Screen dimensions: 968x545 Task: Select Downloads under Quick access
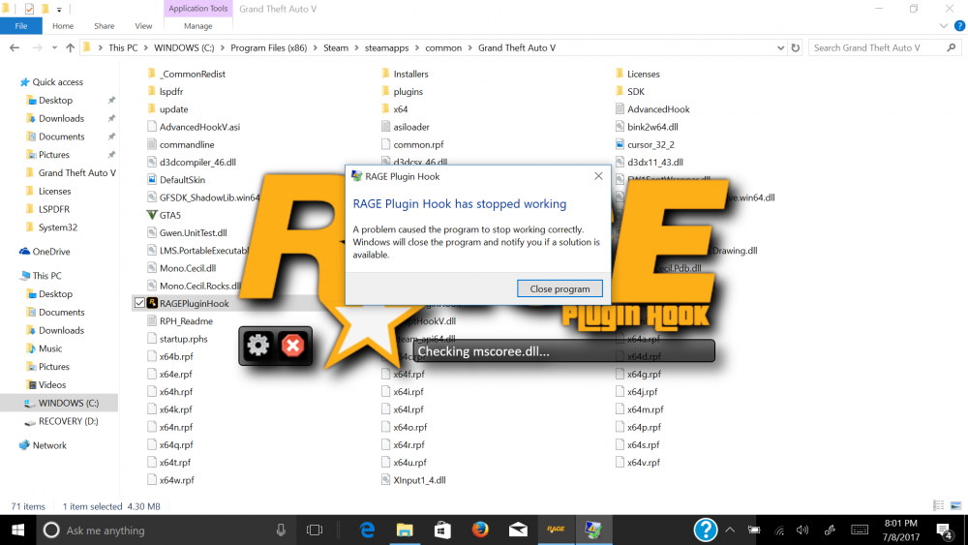pyautogui.click(x=61, y=118)
